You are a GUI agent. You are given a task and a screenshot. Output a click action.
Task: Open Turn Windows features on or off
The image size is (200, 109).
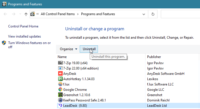point(29,45)
